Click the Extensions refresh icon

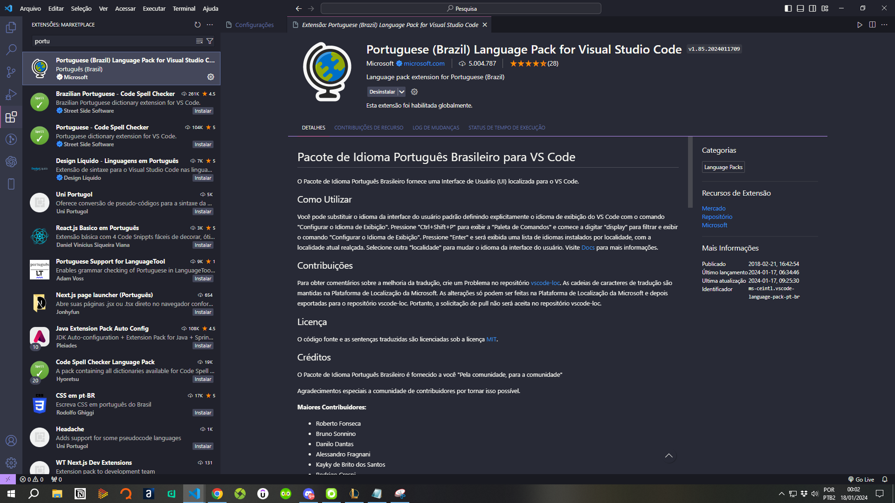197,25
